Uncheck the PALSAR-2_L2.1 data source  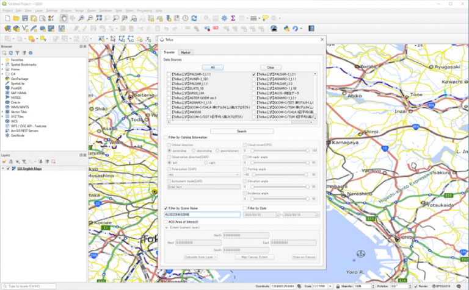(254, 74)
